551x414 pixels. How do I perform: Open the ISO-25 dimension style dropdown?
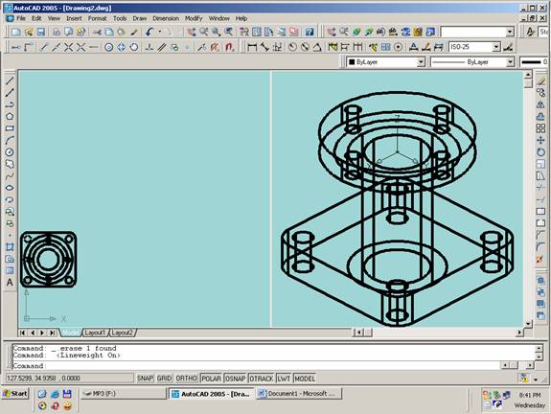(x=496, y=47)
